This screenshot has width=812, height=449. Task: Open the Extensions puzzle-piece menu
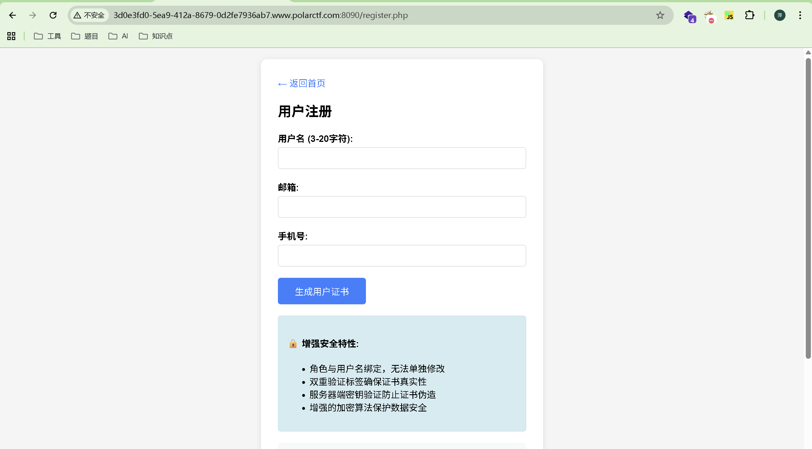pyautogui.click(x=749, y=15)
